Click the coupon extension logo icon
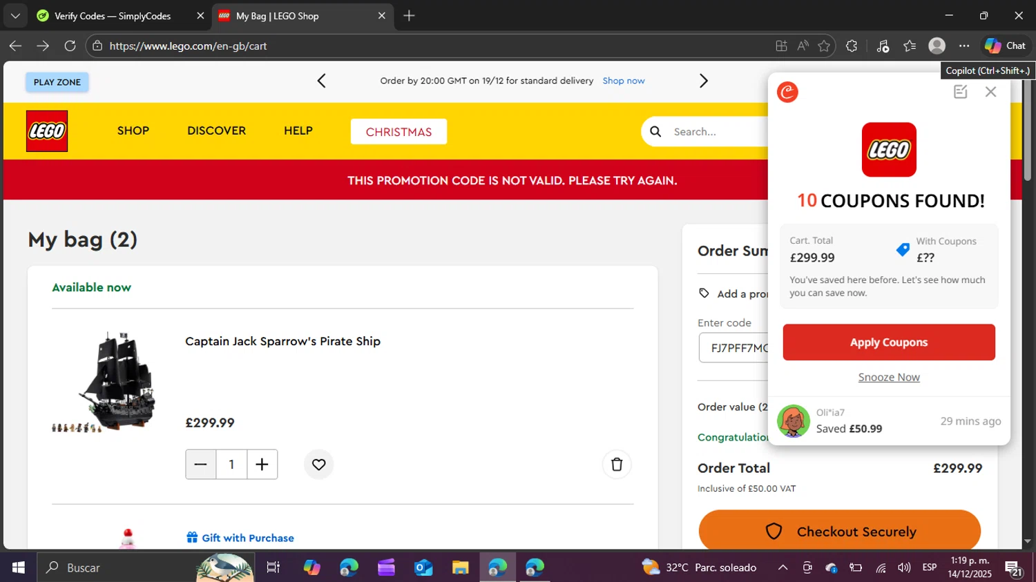This screenshot has width=1036, height=582. pos(787,92)
